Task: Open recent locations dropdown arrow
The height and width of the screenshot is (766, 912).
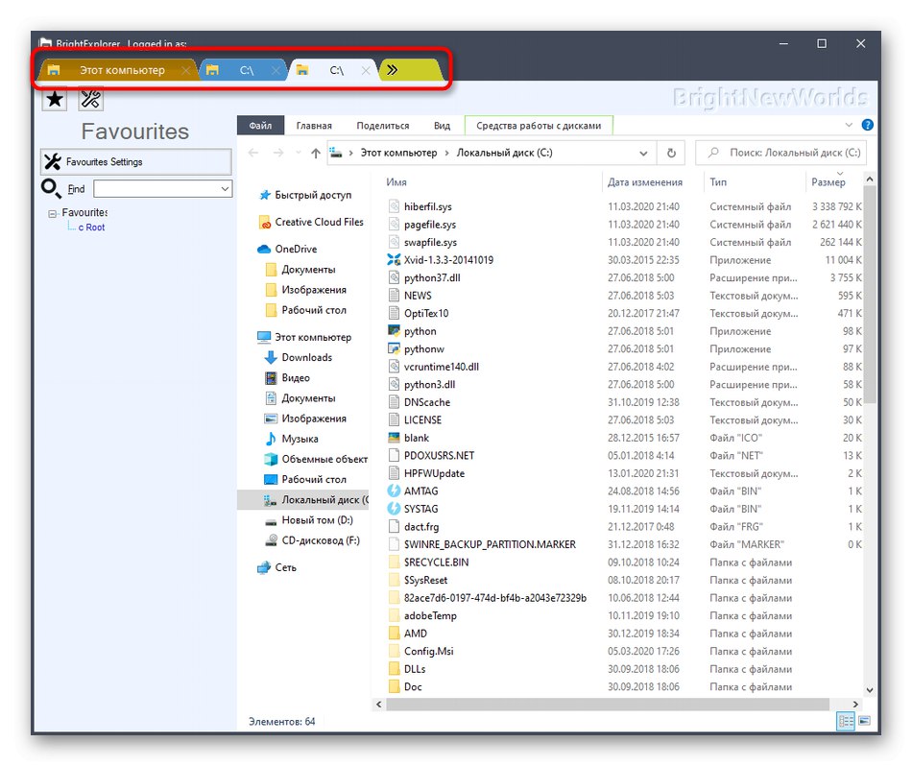Action: [x=299, y=153]
